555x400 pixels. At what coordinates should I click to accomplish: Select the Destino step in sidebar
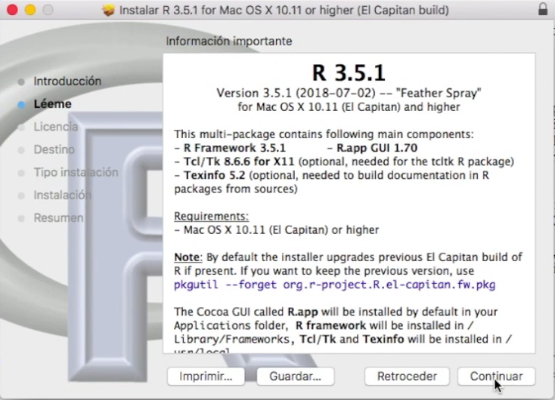point(54,149)
